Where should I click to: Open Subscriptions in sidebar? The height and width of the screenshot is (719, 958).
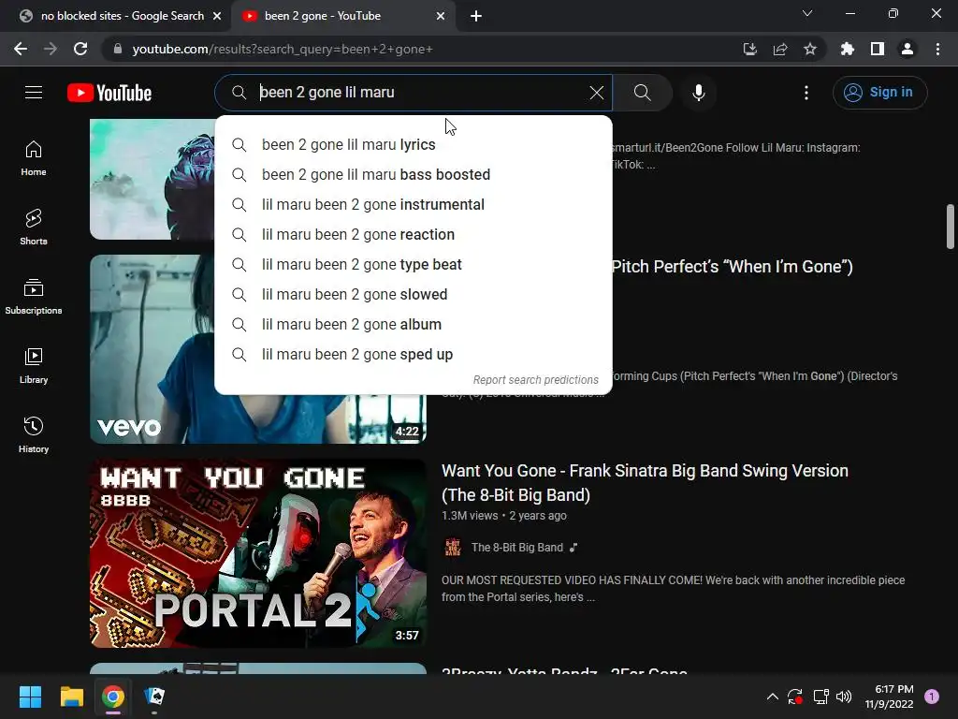tap(34, 297)
